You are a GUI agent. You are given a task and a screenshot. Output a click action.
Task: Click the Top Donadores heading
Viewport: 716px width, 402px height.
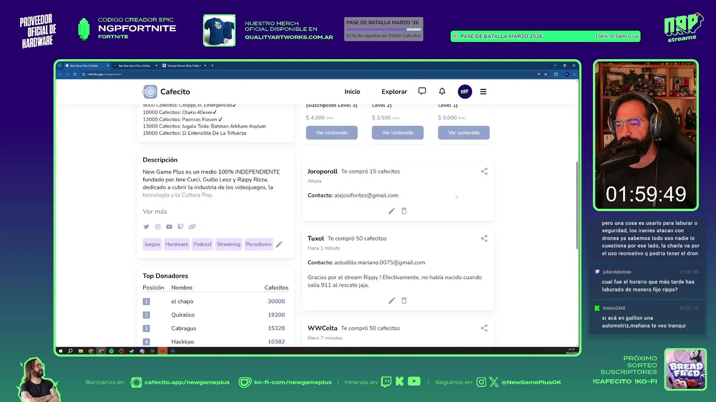(165, 276)
